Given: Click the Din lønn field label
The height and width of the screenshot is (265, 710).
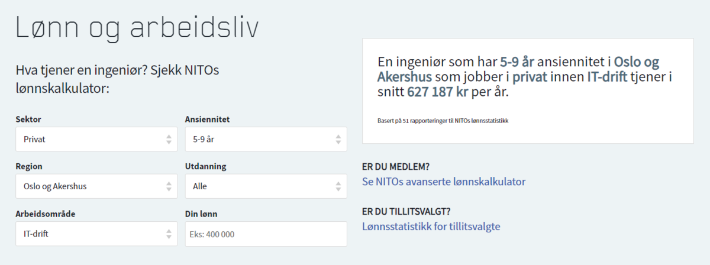Looking at the screenshot, I should click(201, 214).
